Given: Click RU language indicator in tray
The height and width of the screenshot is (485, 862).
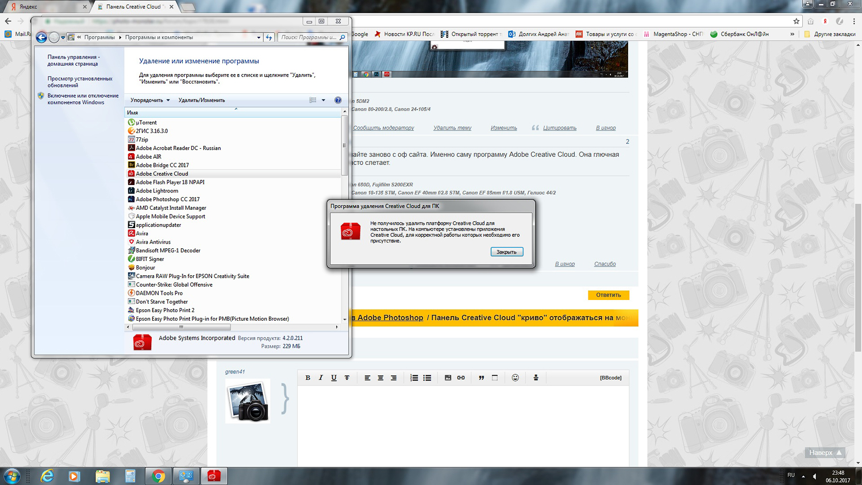Looking at the screenshot, I should point(791,475).
